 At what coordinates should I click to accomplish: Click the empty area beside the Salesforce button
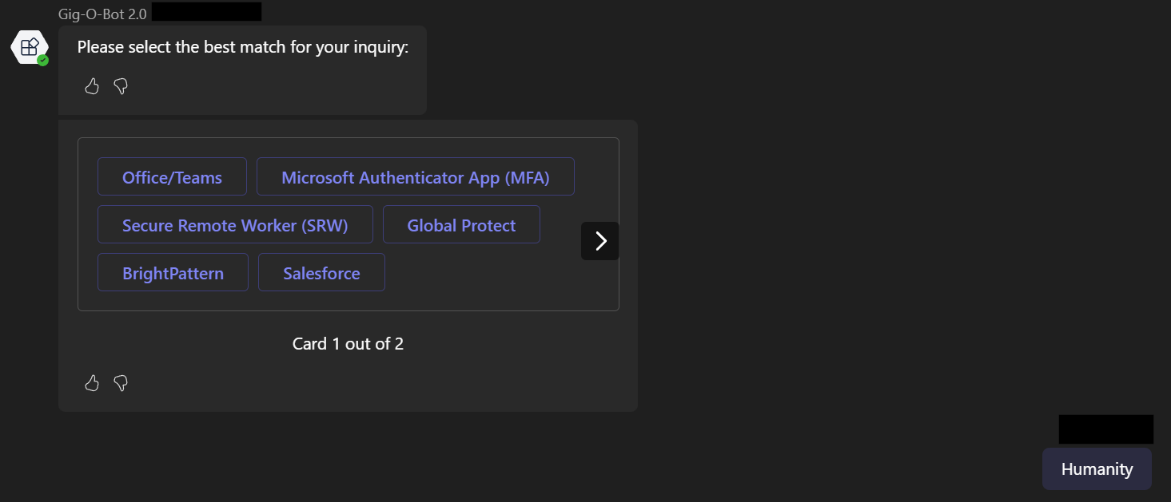480,273
